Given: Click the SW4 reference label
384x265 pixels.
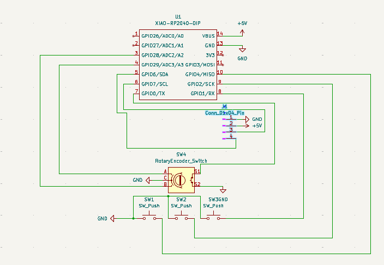Looking at the screenshot, I should click(x=181, y=155).
